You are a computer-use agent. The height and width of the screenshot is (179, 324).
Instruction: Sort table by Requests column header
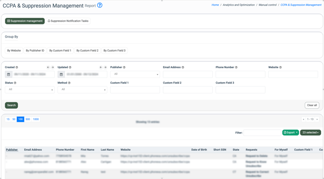coord(251,150)
